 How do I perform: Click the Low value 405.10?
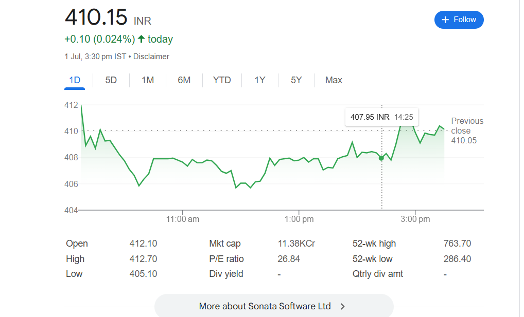143,274
